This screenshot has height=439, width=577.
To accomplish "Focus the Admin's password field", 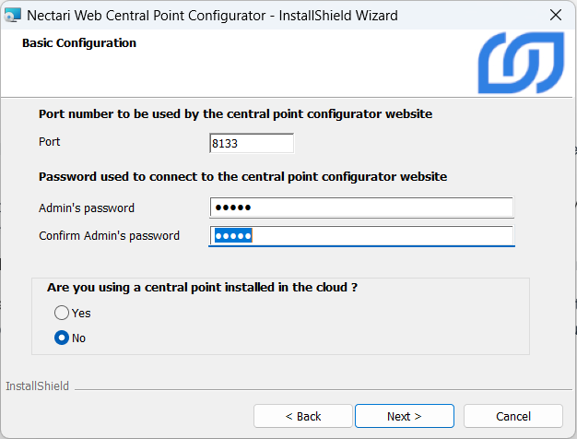I will [x=361, y=208].
